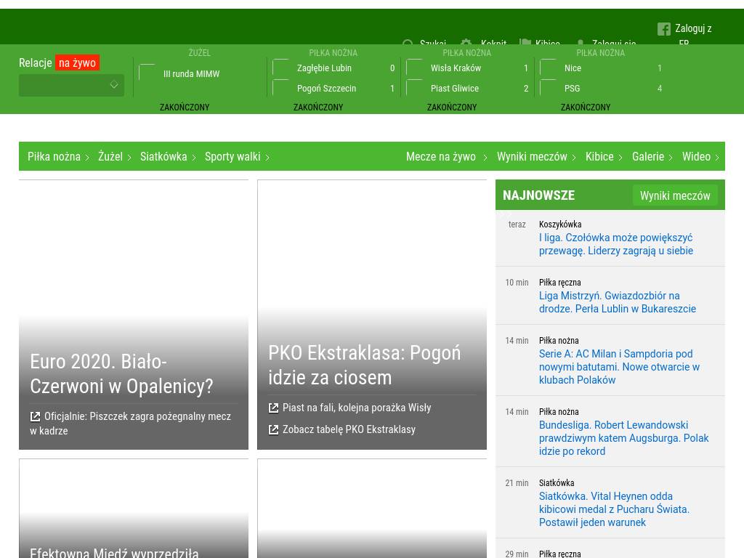Click the Kibice flag icon in header
This screenshot has width=744, height=558.
(525, 44)
